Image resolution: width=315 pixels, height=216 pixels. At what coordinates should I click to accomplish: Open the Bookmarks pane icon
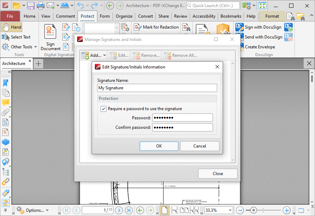click(x=5, y=83)
